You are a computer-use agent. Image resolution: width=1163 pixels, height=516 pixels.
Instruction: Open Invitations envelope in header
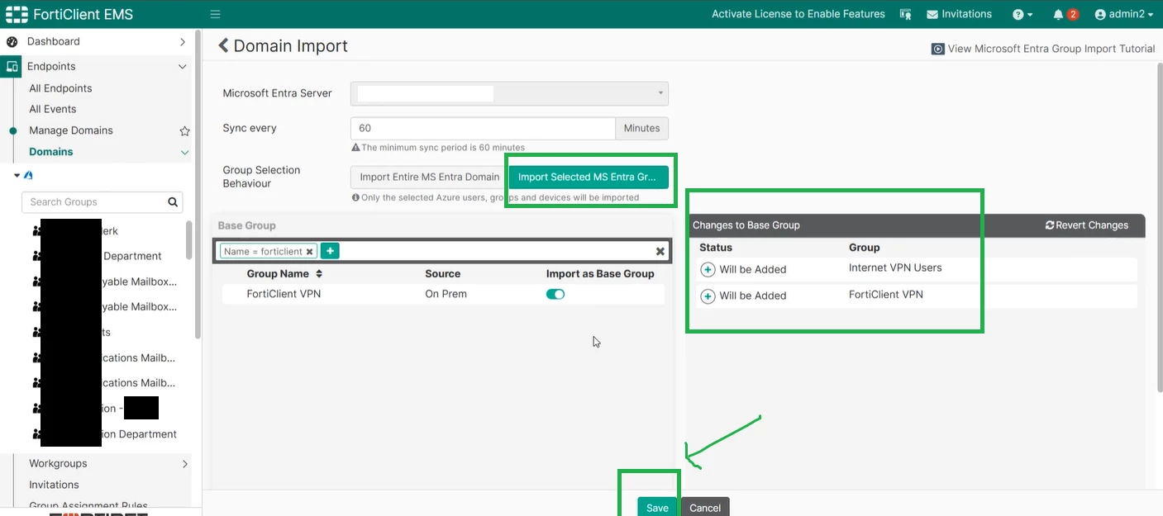coord(959,14)
